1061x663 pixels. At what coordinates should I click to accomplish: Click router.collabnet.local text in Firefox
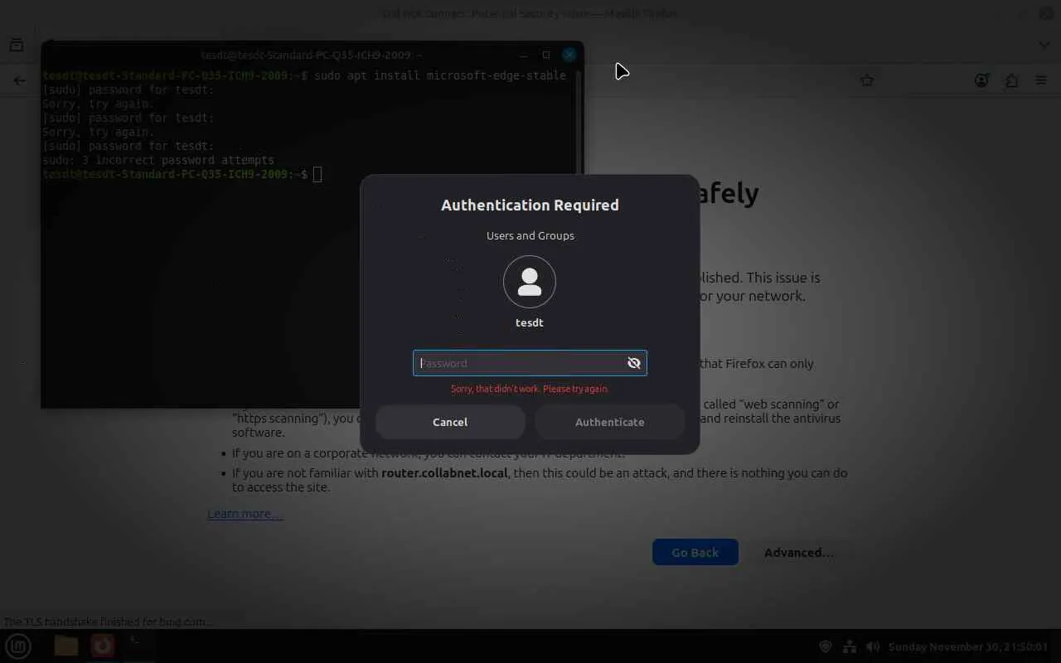pyautogui.click(x=445, y=473)
